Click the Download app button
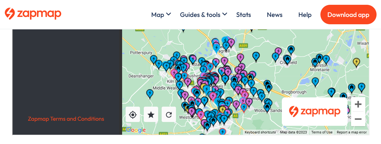The image size is (381, 144). [x=348, y=15]
